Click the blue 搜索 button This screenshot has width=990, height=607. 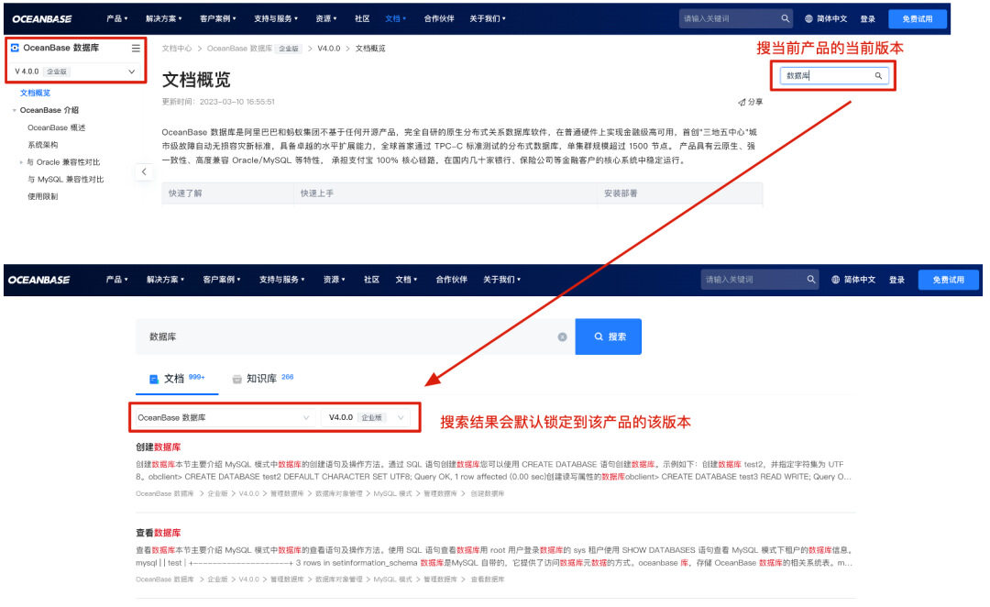pyautogui.click(x=608, y=337)
